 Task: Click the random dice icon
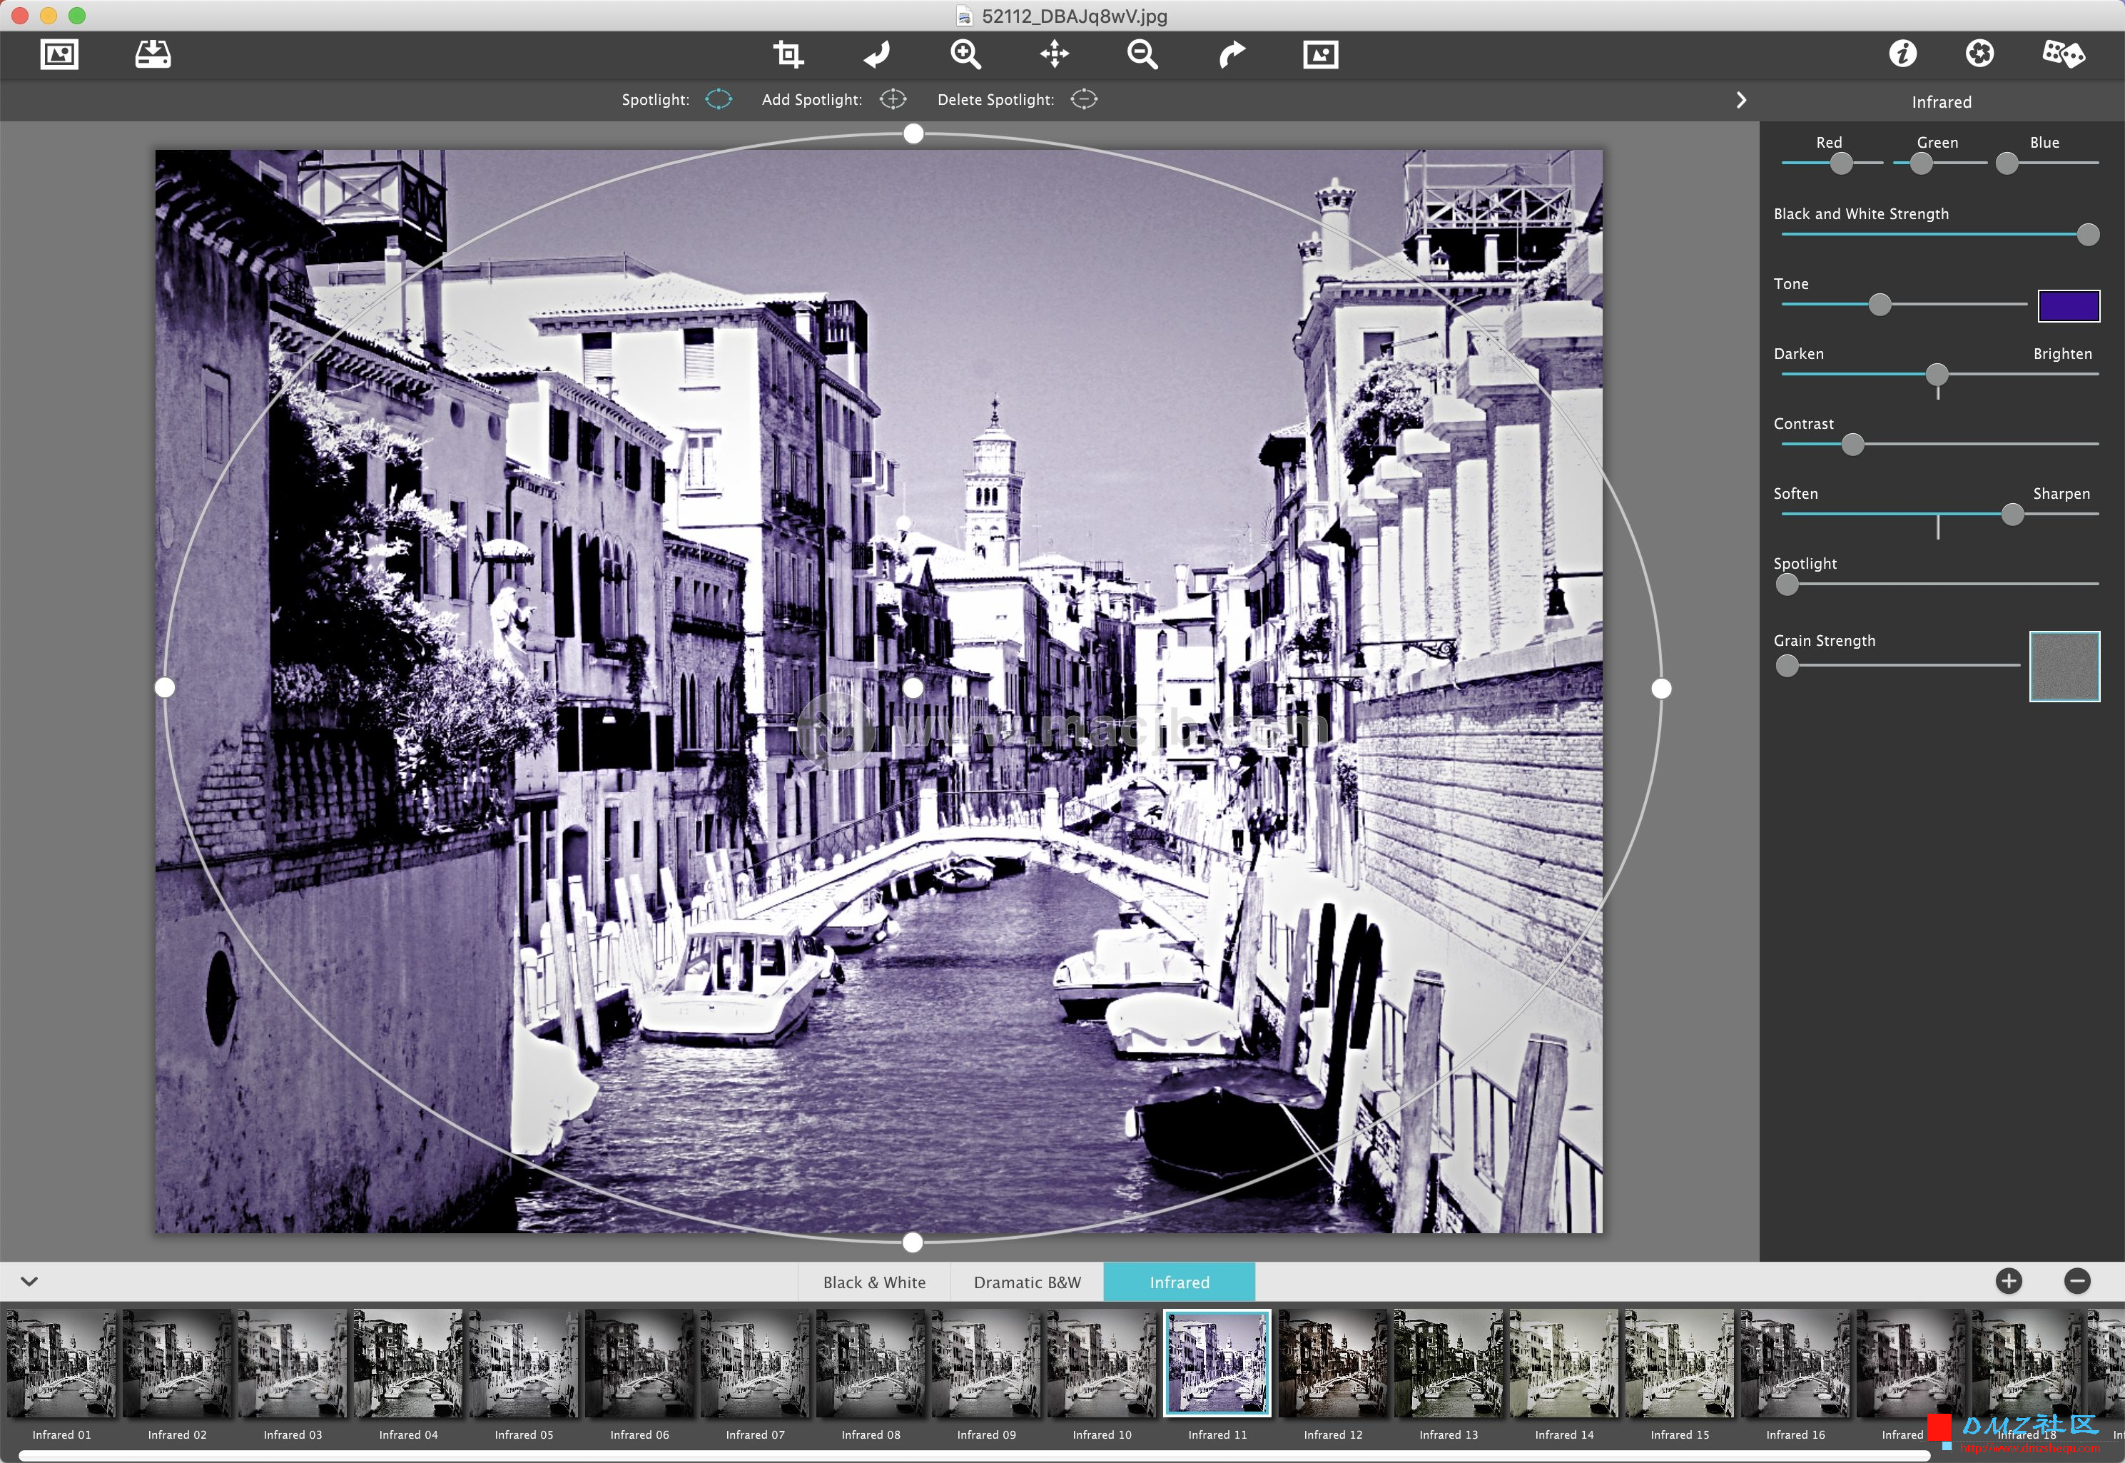point(2063,53)
